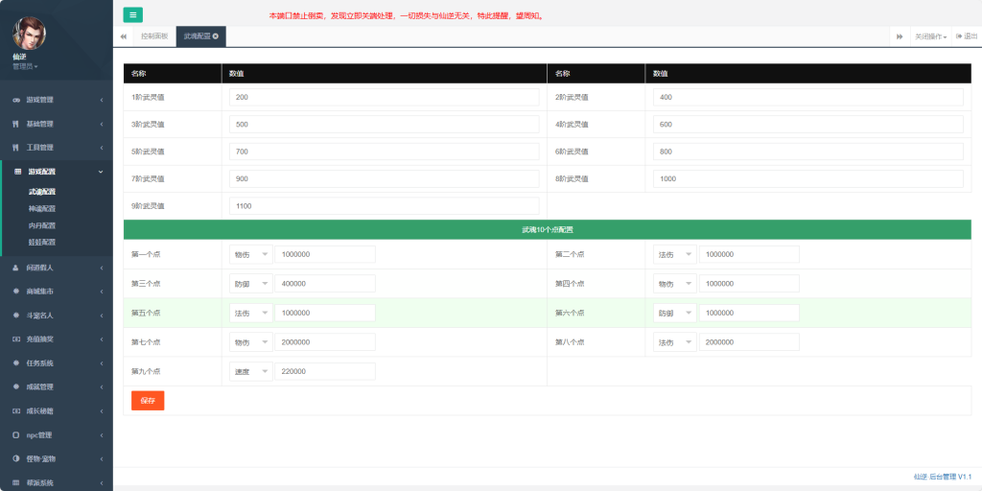Click the 6阶武灵值 input showing 800
The height and width of the screenshot is (491, 982).
[807, 152]
